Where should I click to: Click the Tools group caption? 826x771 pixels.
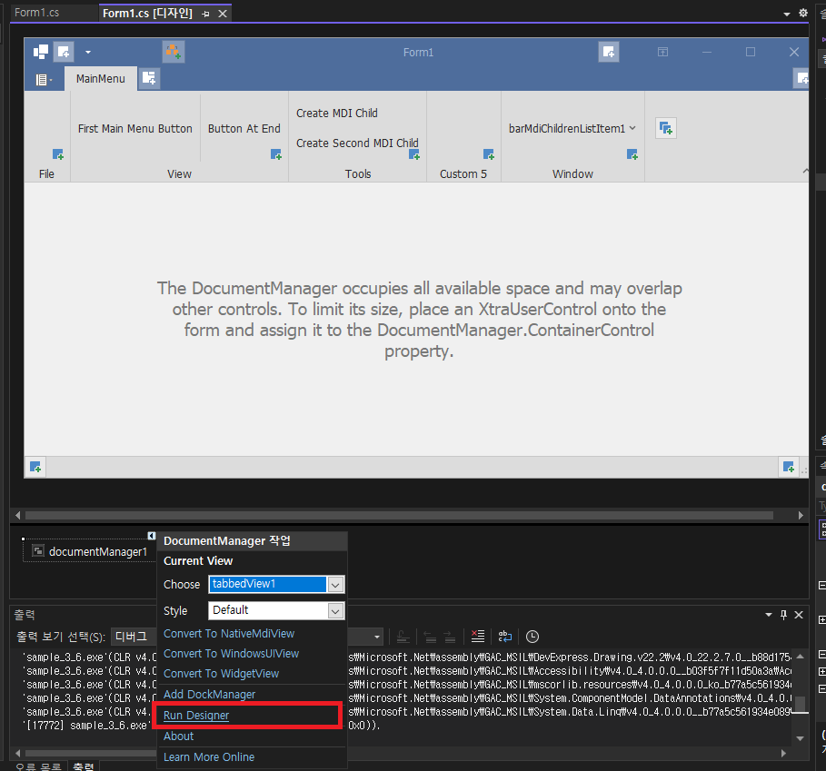click(358, 173)
